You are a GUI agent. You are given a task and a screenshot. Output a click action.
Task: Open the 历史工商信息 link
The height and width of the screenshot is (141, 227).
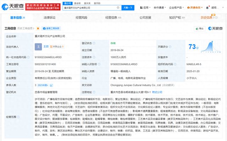[x=26, y=28]
